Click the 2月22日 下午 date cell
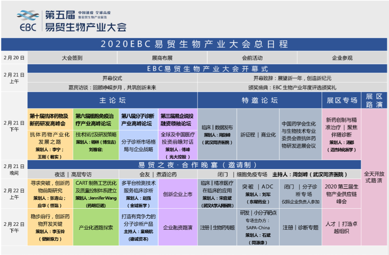Screen dimensions: 389x255 click(14, 227)
